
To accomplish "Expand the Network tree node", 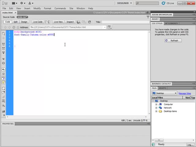I will tap(156, 108).
